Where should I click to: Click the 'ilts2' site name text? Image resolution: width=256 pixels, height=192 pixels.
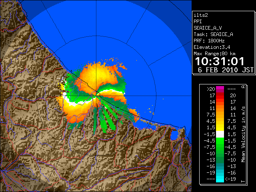coord(201,15)
